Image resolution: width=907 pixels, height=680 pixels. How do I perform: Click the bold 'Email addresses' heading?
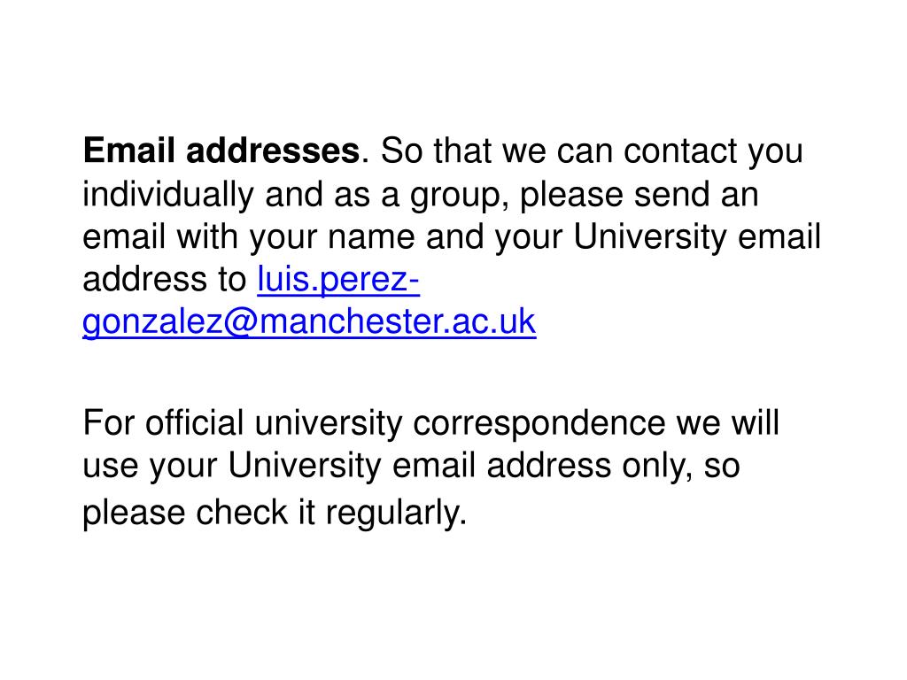tap(221, 151)
